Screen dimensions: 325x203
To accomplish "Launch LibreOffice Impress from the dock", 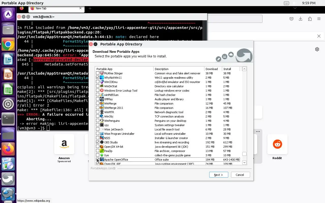I will 8,75.
